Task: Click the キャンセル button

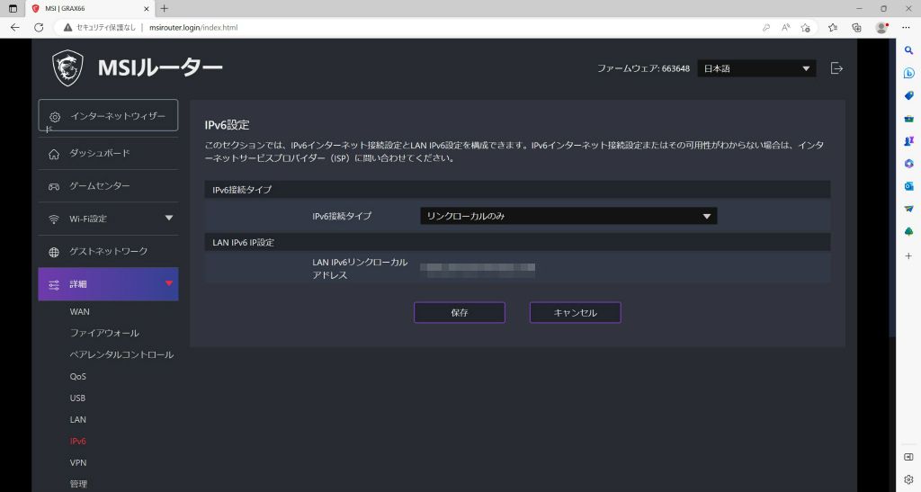Action: [575, 312]
